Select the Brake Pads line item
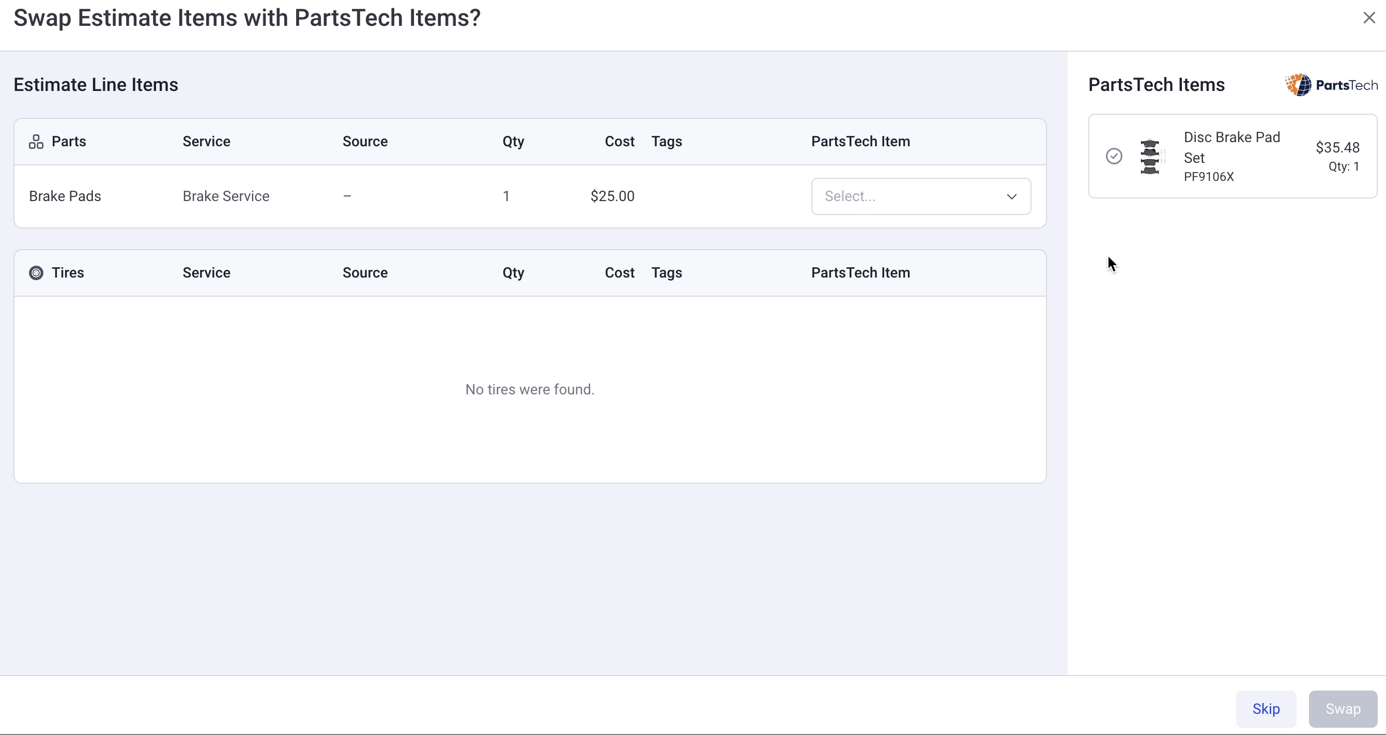 (65, 196)
